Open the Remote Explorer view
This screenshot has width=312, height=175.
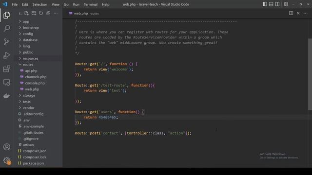click(6, 82)
